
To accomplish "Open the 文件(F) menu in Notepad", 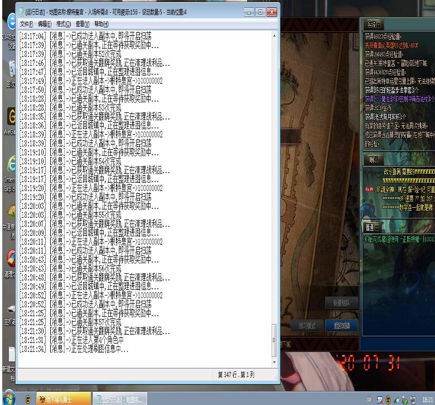I will coord(26,24).
